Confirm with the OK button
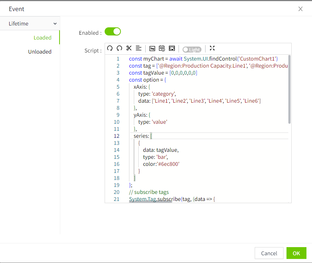312x263 pixels. click(296, 253)
